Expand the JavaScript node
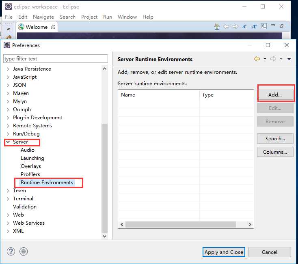The height and width of the screenshot is (264, 298). (x=8, y=77)
